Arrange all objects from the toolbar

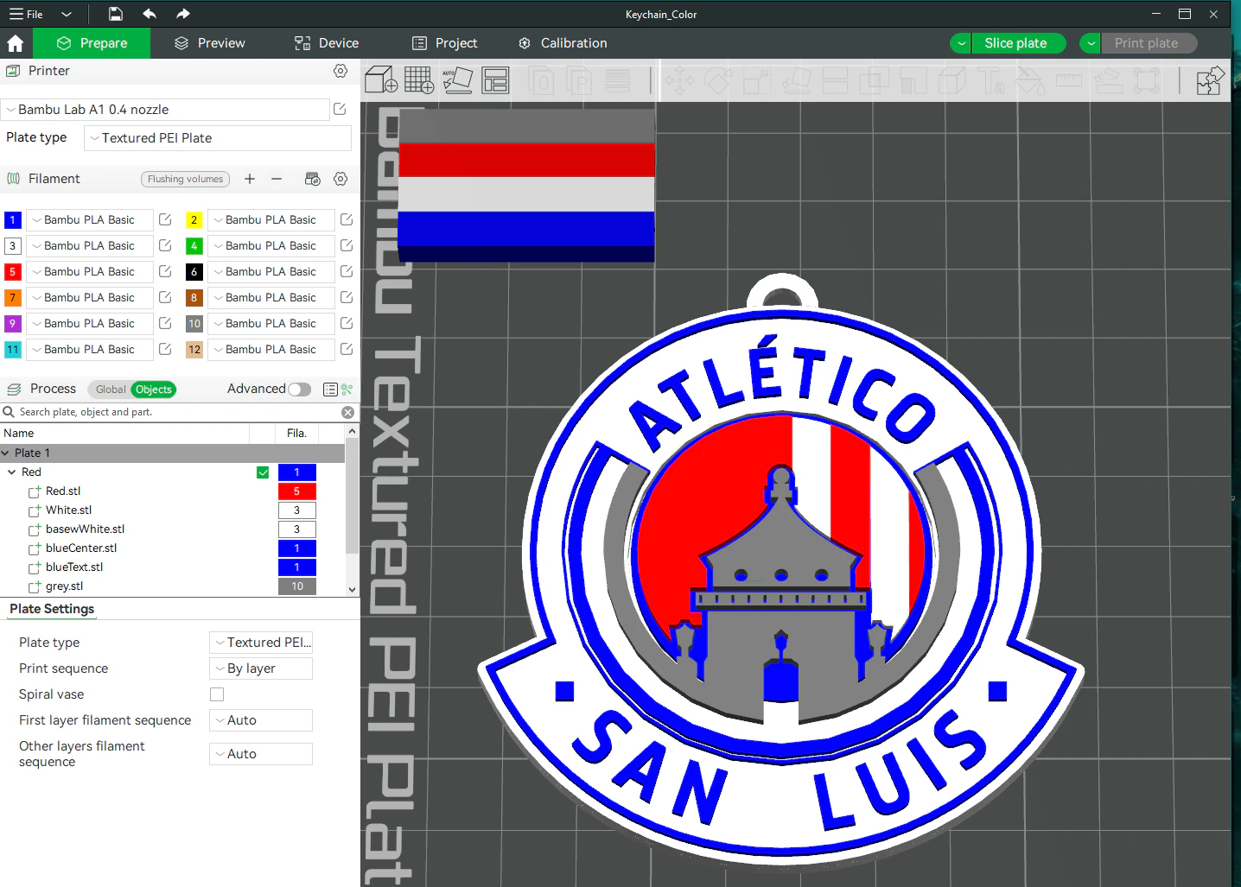point(495,80)
